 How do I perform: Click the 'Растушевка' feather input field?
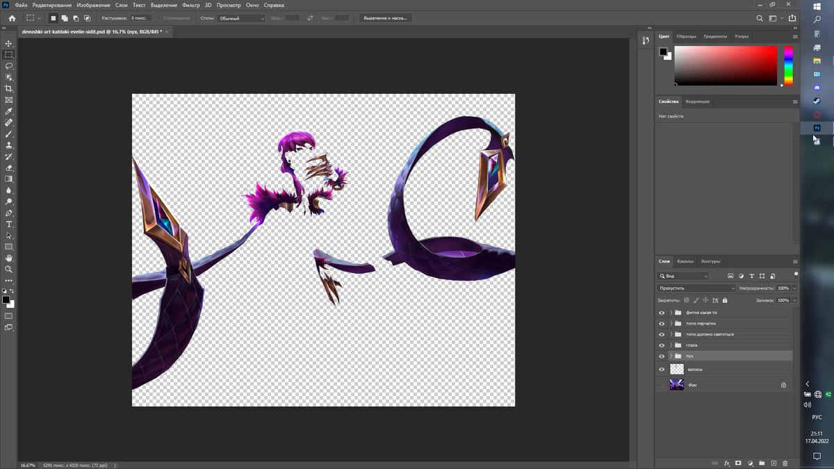point(140,18)
